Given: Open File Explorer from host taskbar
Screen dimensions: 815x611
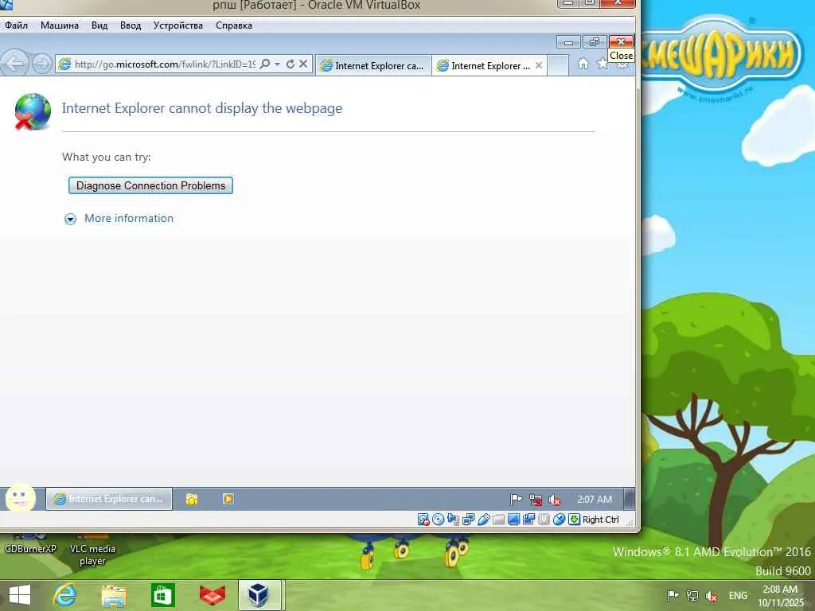Looking at the screenshot, I should pyautogui.click(x=114, y=595).
